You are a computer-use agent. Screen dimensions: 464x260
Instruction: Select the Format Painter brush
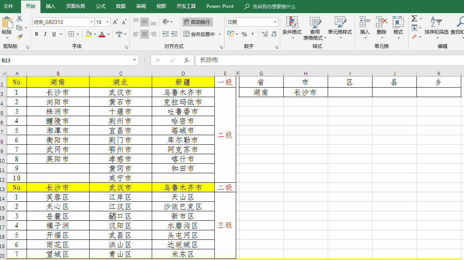(x=19, y=37)
